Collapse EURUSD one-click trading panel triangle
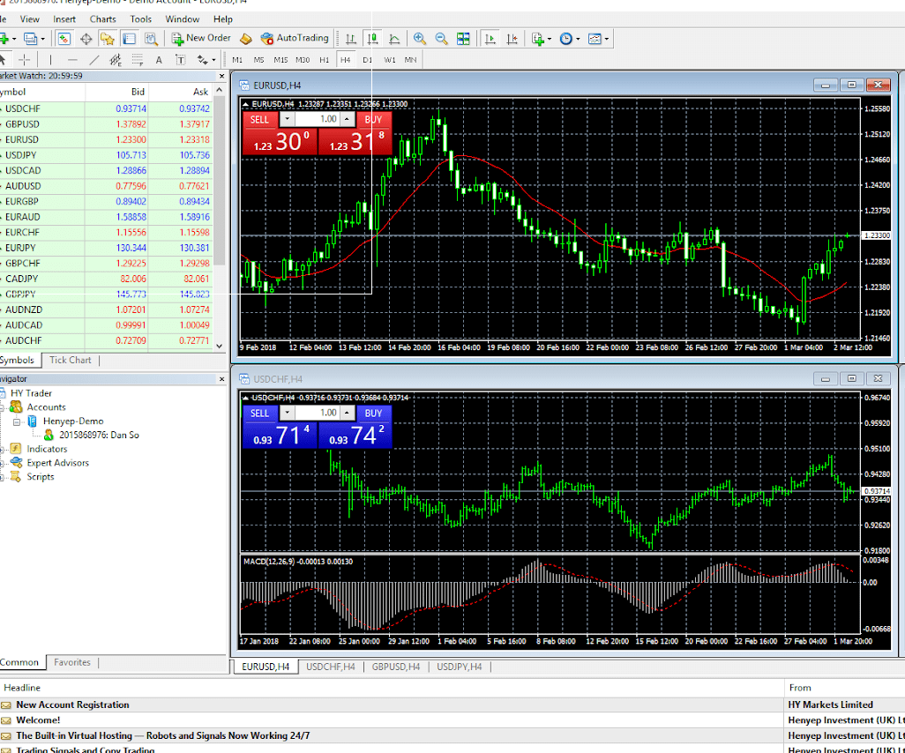 click(x=245, y=104)
